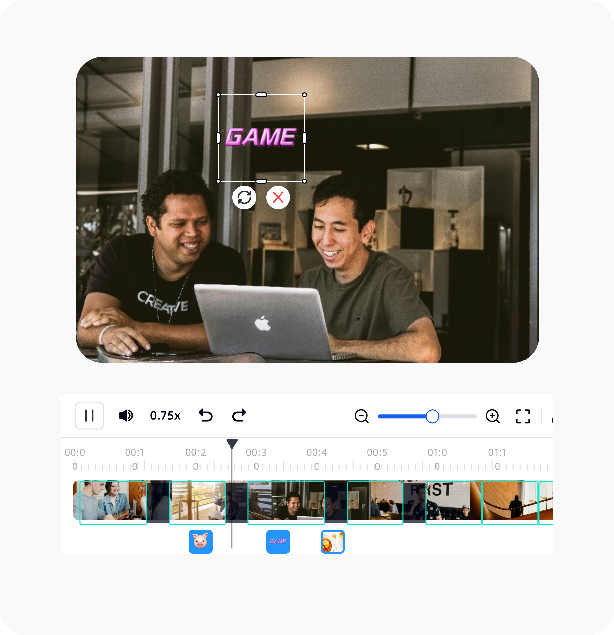Pause the video playback
The height and width of the screenshot is (635, 614).
89,415
